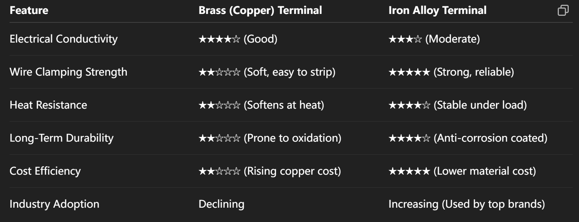Click the Iron Alloy Terminal header
The image size is (579, 222).
437,10
